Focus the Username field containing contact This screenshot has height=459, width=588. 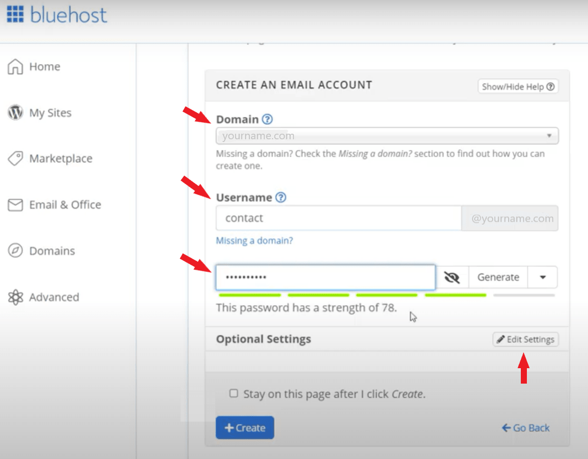[x=339, y=218]
